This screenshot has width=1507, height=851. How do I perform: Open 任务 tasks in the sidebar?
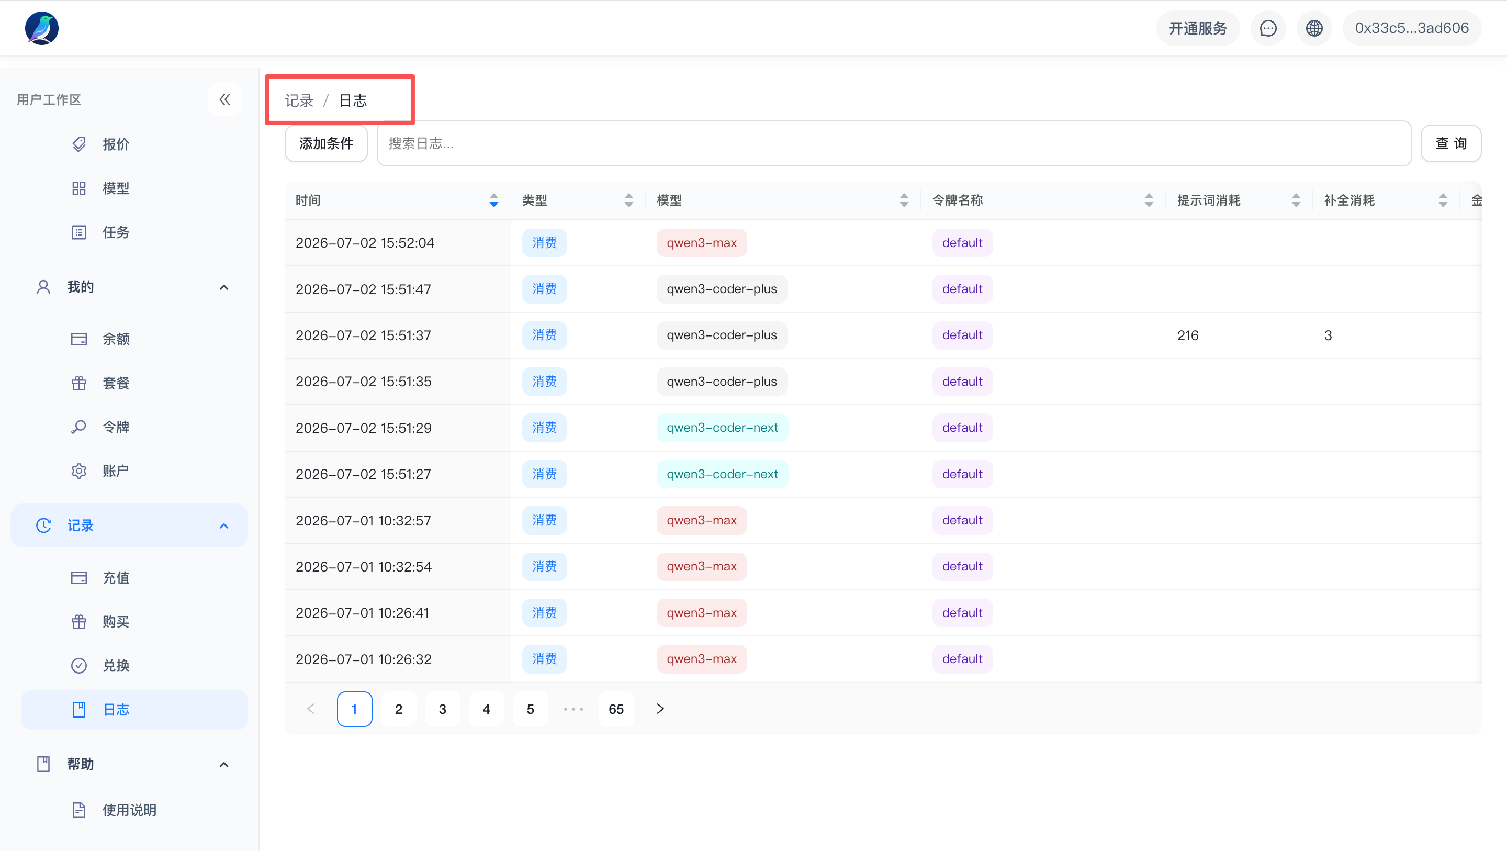click(116, 232)
